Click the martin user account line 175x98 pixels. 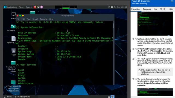(22, 78)
